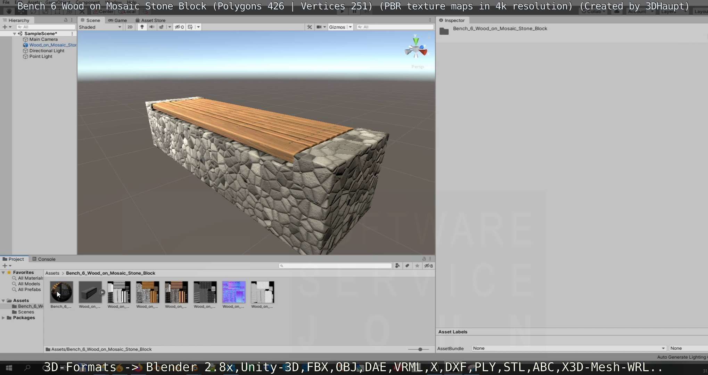Open SampleScene context menu dots
Viewport: 708px width, 375px height.
click(72, 34)
